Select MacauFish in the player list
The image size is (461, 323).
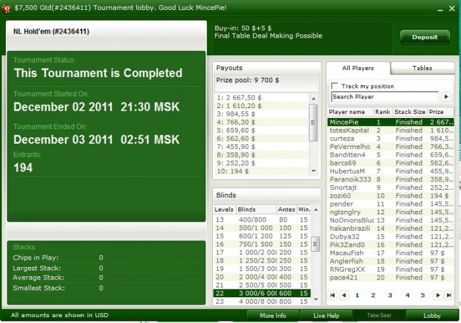[391, 253]
